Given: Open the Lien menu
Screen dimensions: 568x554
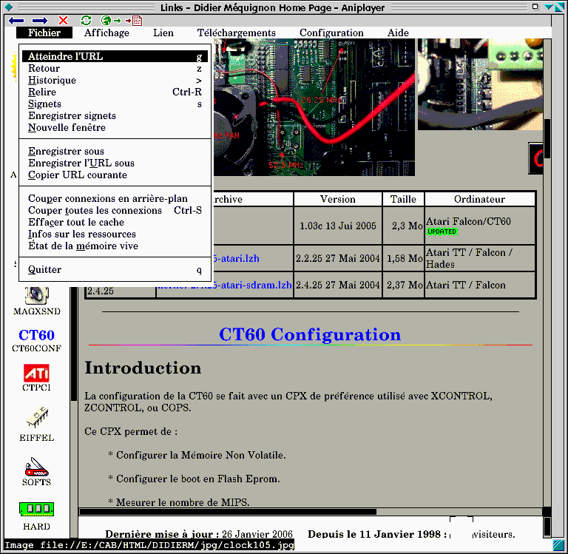Looking at the screenshot, I should [163, 33].
